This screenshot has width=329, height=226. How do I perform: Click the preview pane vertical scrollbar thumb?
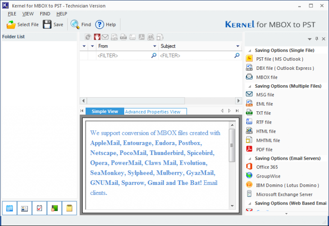tap(232, 146)
